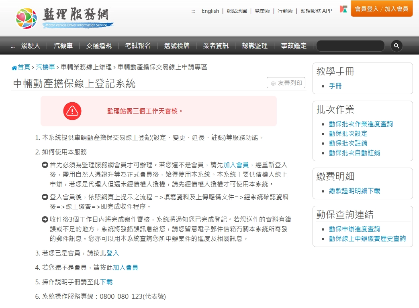419x308 pixels.
Task: Open 動保批次作業進度查詢 link
Action: 361,124
